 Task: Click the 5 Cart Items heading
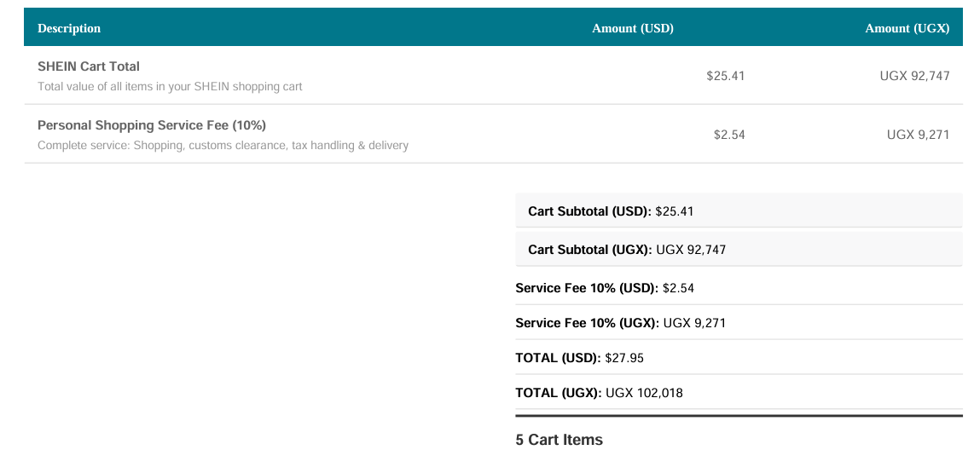[559, 440]
